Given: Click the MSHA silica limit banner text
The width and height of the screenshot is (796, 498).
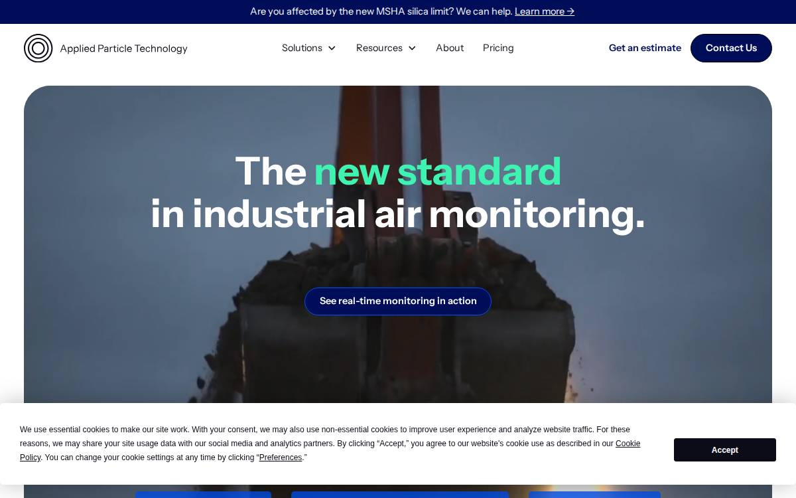Looking at the screenshot, I should click(380, 11).
